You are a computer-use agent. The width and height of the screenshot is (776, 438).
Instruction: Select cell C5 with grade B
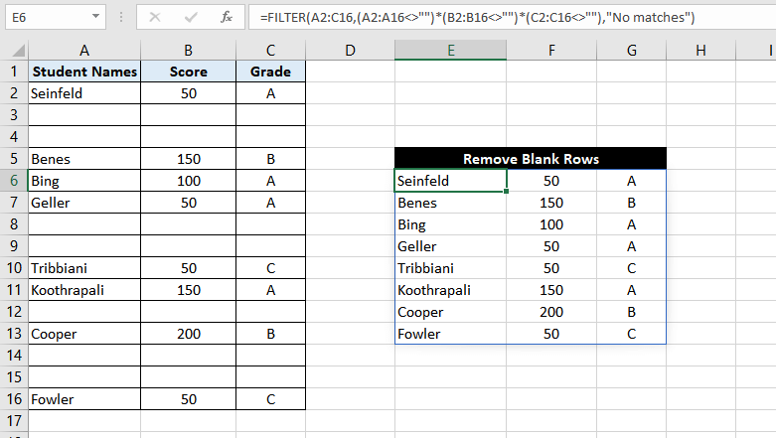(270, 159)
